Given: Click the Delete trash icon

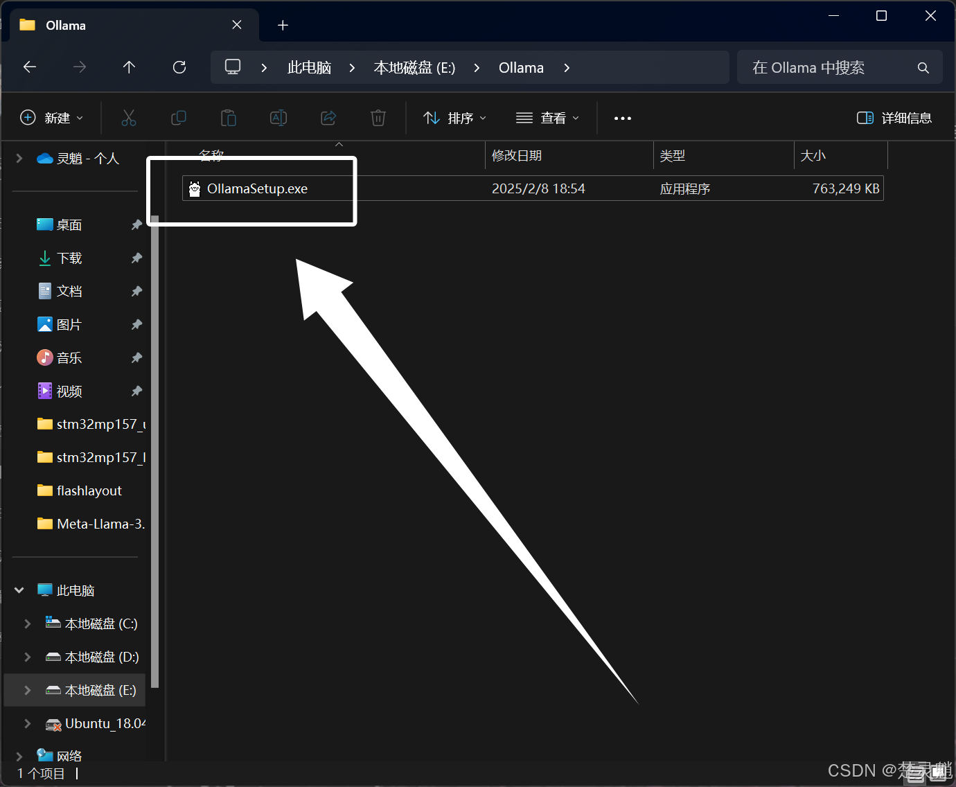Looking at the screenshot, I should (x=378, y=118).
